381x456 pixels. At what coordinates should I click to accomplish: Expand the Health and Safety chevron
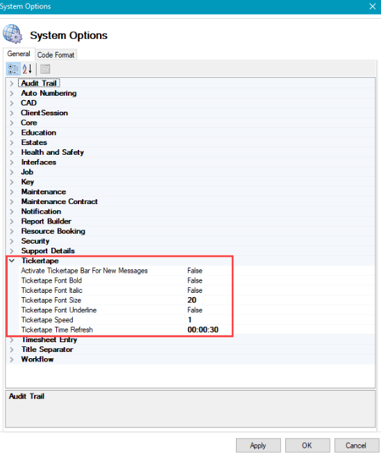coord(12,153)
